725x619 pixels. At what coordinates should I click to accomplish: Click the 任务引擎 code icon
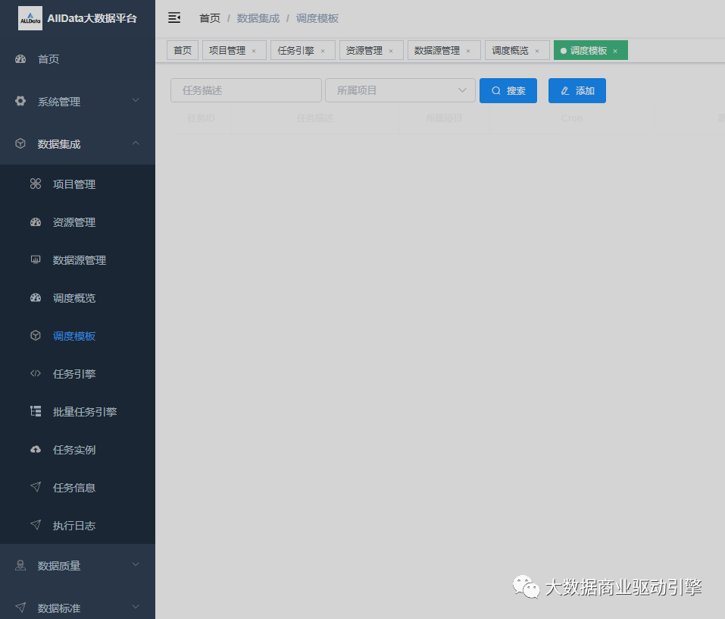click(x=36, y=374)
